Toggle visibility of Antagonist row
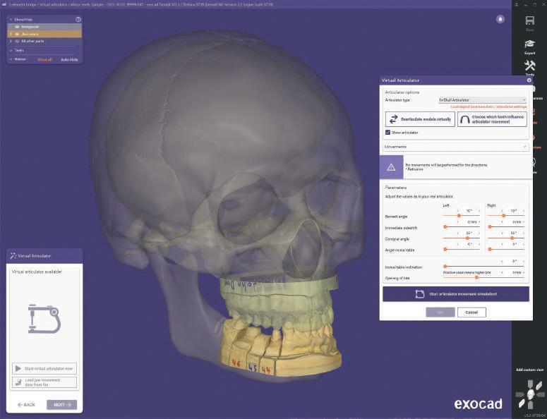This screenshot has height=419, width=547. click(17, 27)
